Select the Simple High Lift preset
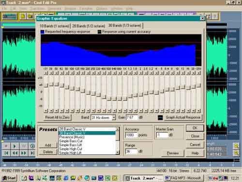 [87, 152]
